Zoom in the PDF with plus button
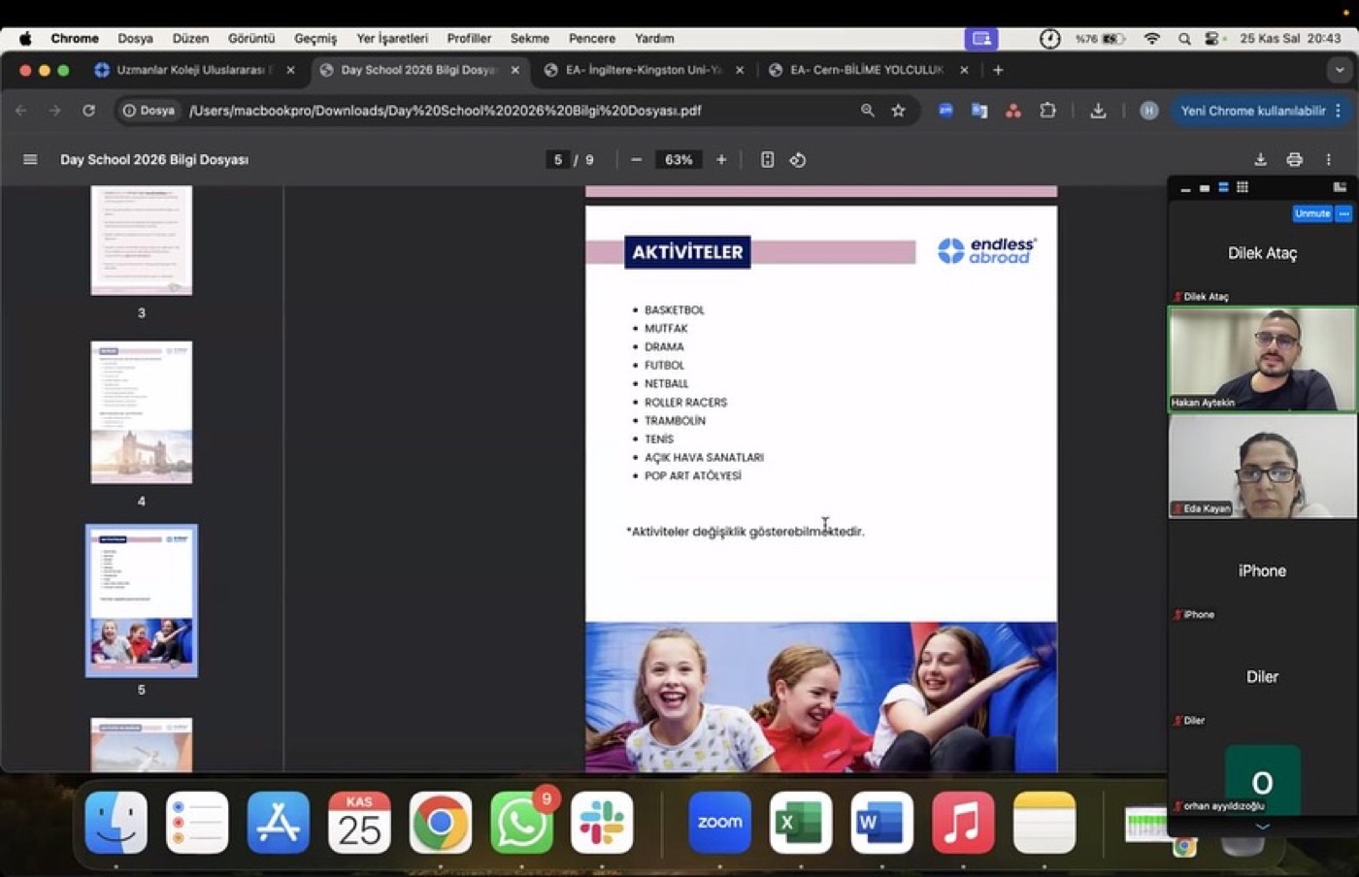 pyautogui.click(x=721, y=160)
